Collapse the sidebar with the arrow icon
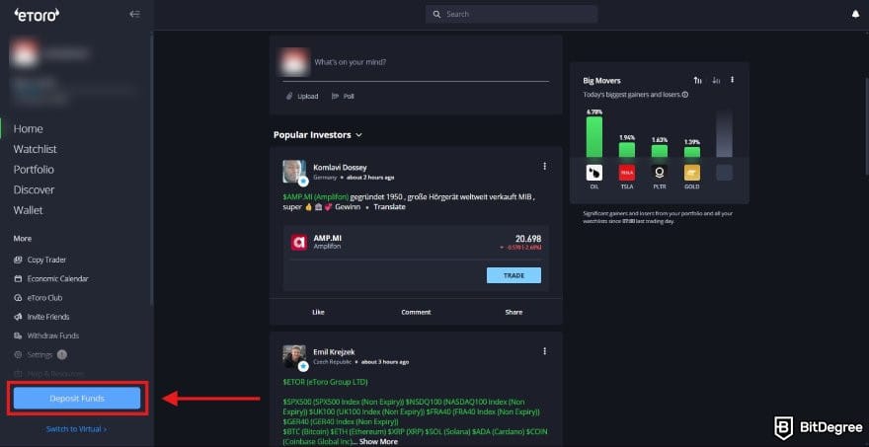Viewport: 869px width, 447px height. (134, 15)
